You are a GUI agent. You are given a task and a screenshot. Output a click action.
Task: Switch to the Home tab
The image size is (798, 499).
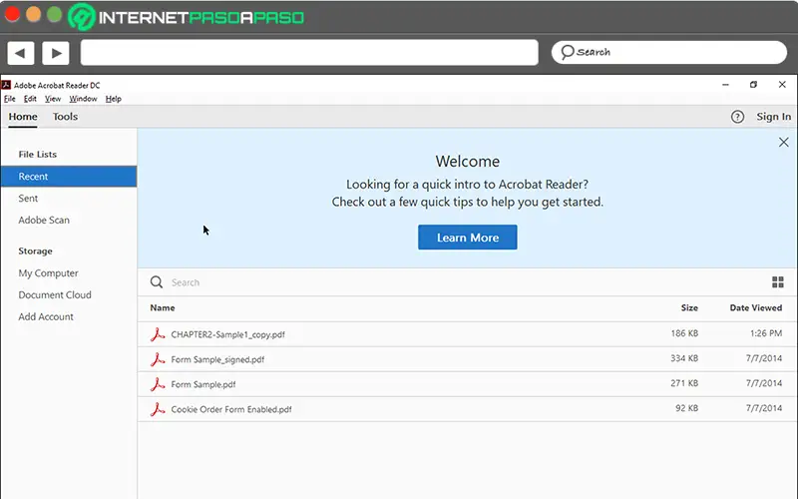[23, 117]
